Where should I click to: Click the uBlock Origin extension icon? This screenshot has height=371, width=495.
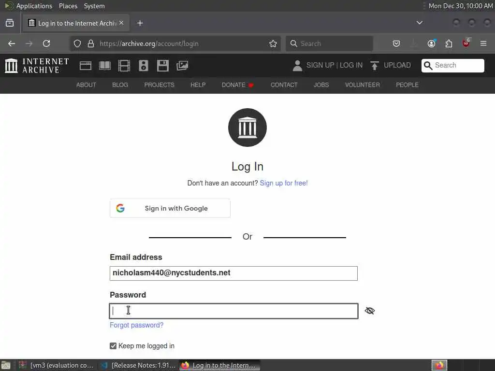pyautogui.click(x=466, y=43)
